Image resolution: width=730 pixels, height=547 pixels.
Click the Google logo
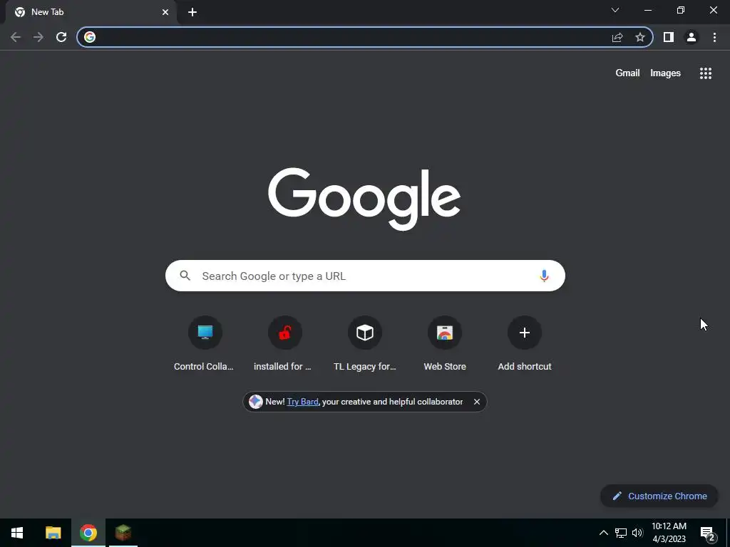coord(364,199)
